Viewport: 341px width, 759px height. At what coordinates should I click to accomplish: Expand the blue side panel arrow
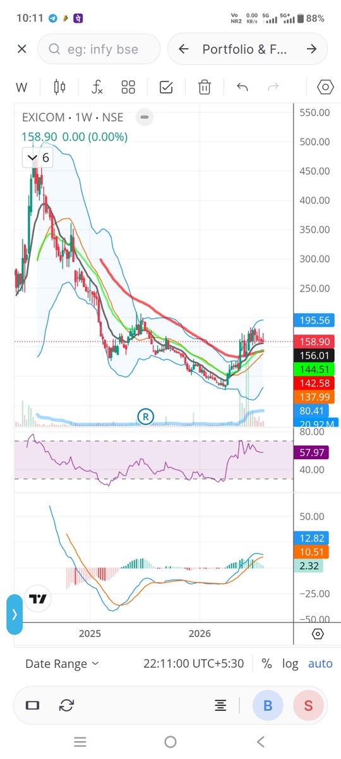point(15,614)
